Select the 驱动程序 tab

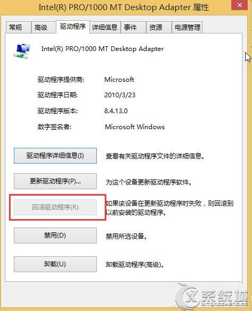coord(73,27)
